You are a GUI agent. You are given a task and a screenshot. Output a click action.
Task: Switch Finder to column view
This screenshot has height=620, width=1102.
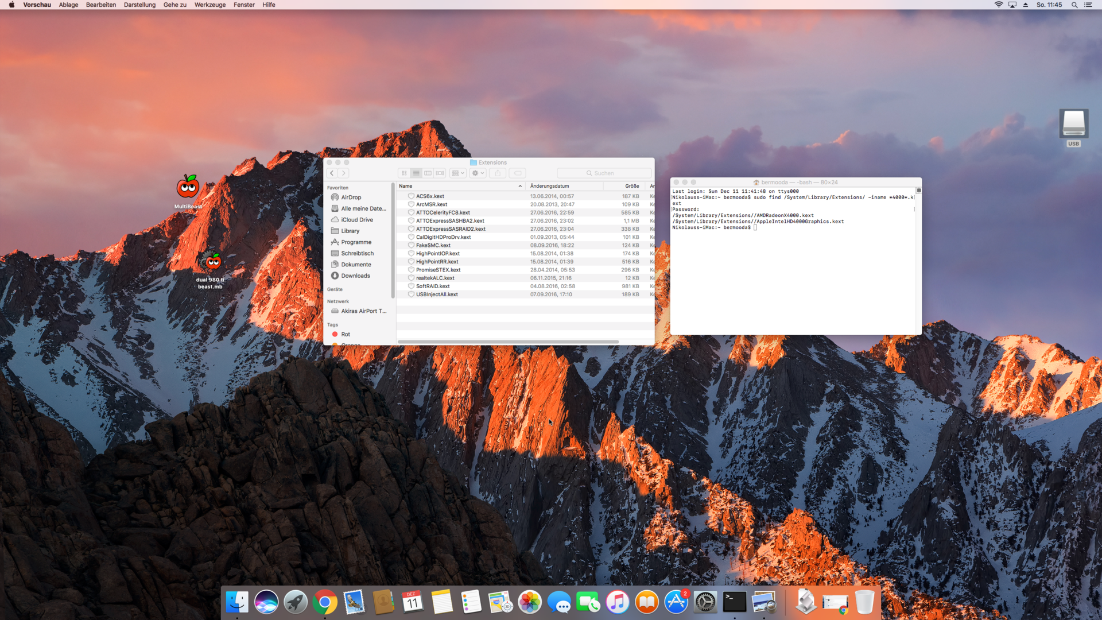point(428,173)
